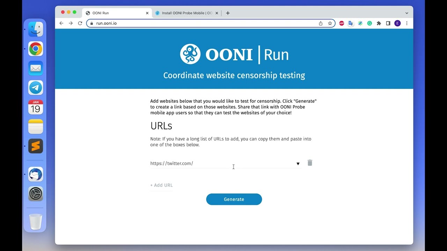447x251 pixels.
Task: Click the Generate button
Action: 234,199
